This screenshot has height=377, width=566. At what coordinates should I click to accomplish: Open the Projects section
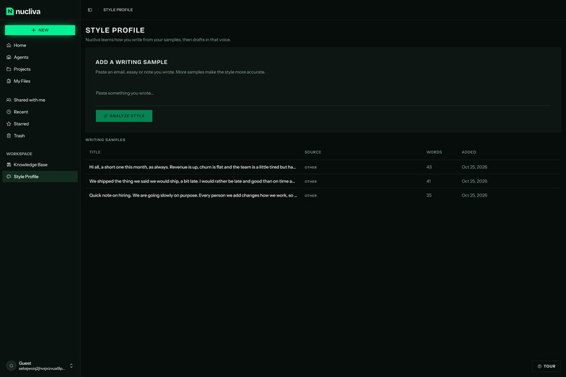pyautogui.click(x=40, y=69)
